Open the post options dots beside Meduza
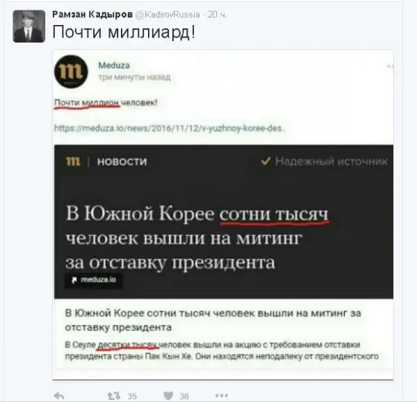The image size is (417, 402). pos(390,67)
